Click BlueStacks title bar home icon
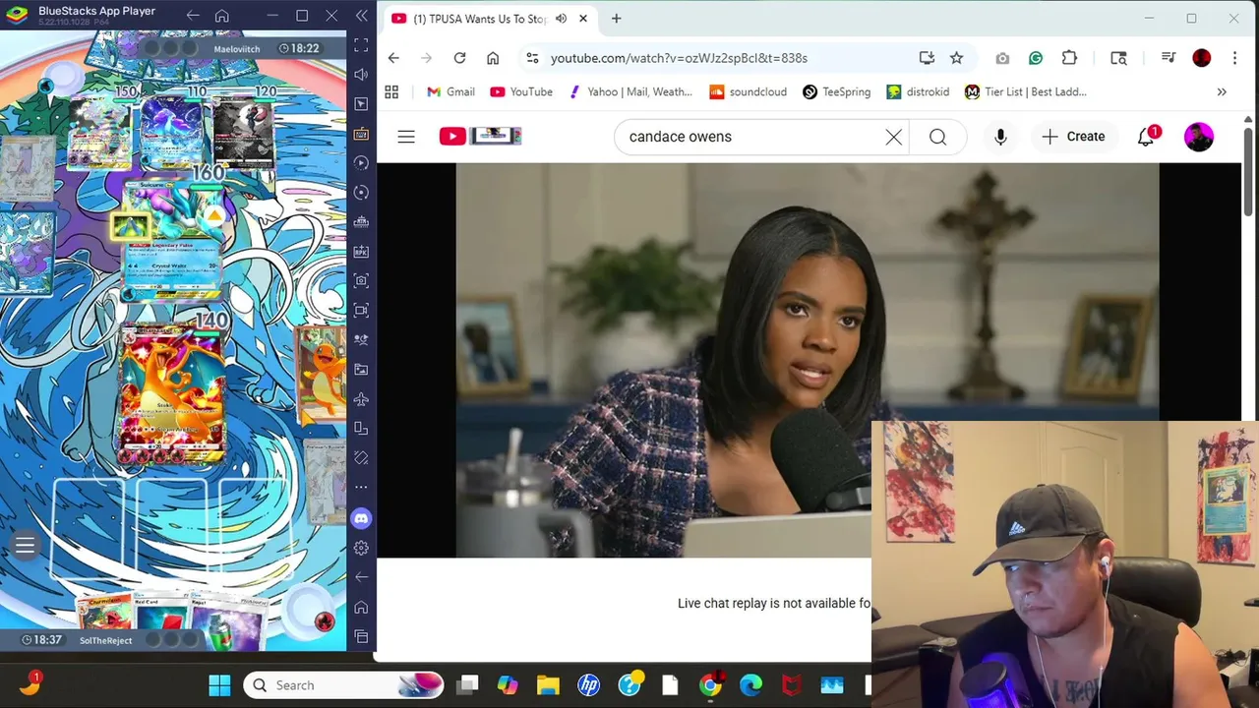This screenshot has width=1259, height=708. [222, 16]
